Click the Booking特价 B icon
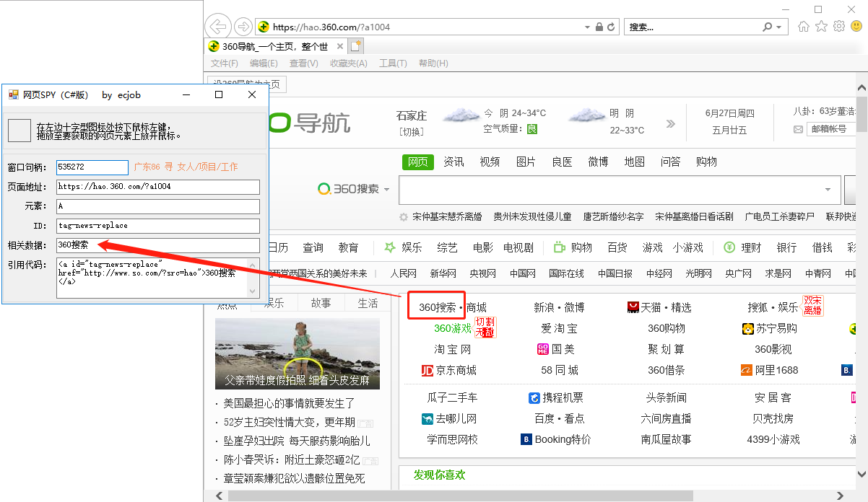868x502 pixels. [526, 439]
